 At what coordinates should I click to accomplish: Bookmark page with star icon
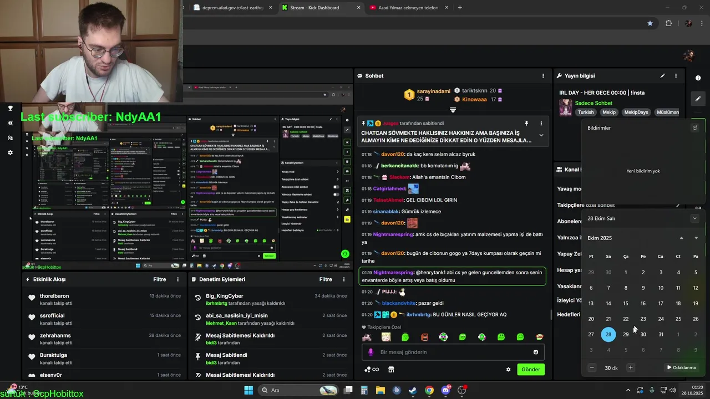coord(650,23)
